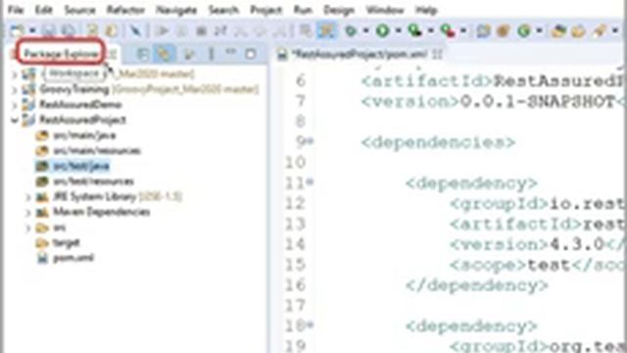Close the pom.xml editor tab

click(437, 54)
